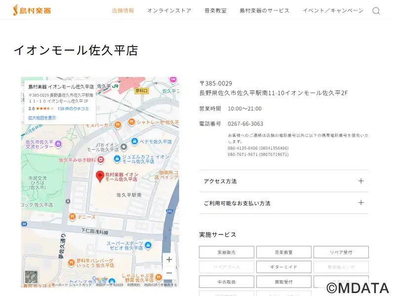Click the 地図の誤りを報告する map link

pyautogui.click(x=160, y=285)
